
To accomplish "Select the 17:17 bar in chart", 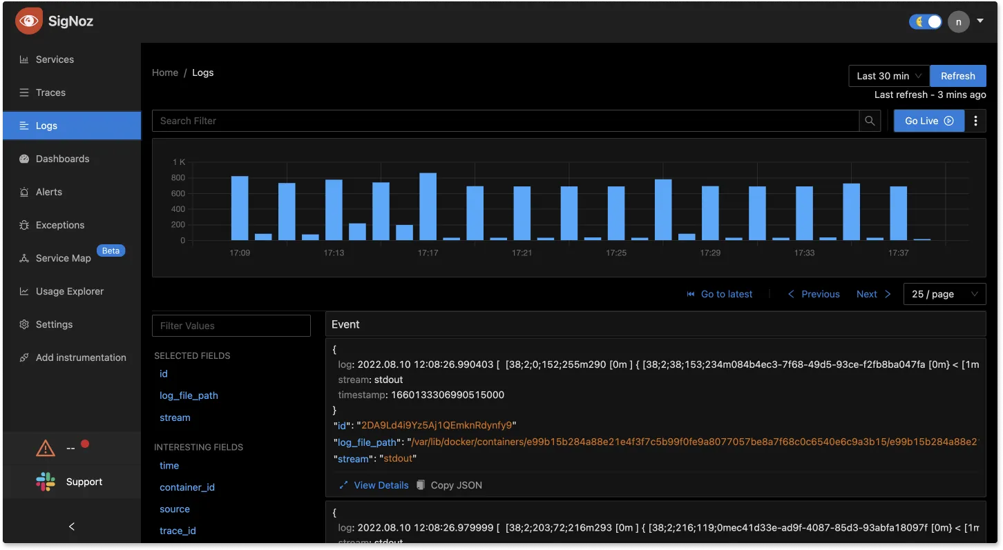I will pyautogui.click(x=428, y=206).
